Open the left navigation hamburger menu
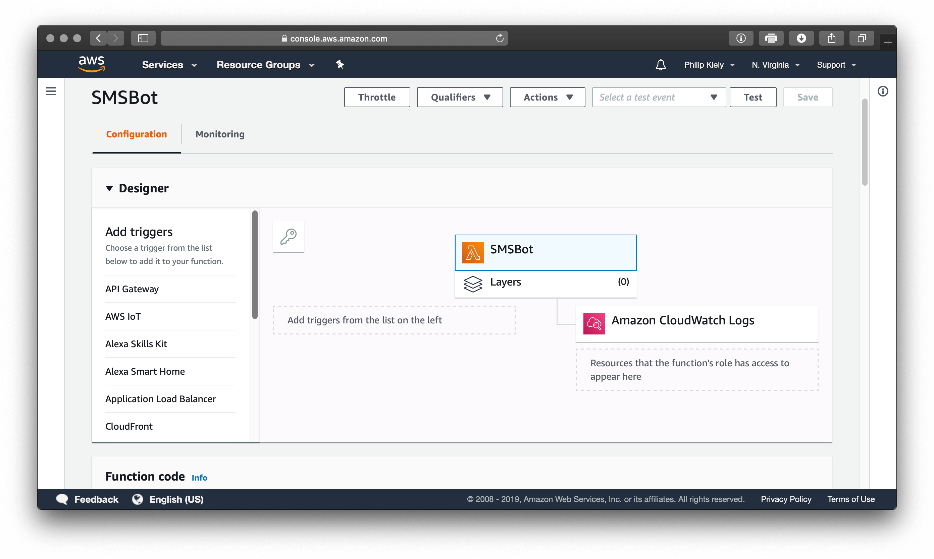934x559 pixels. 51,91
